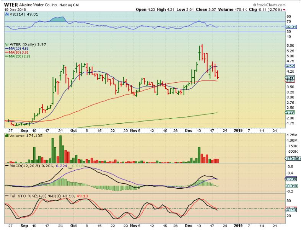The width and height of the screenshot is (301, 230).
Task: Click the 3.00 price axis label
Action: (290, 97)
